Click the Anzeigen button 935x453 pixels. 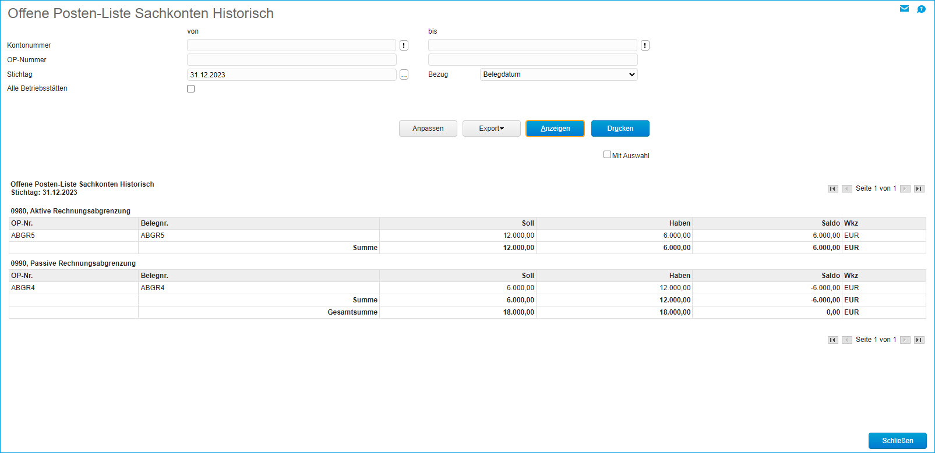point(555,129)
